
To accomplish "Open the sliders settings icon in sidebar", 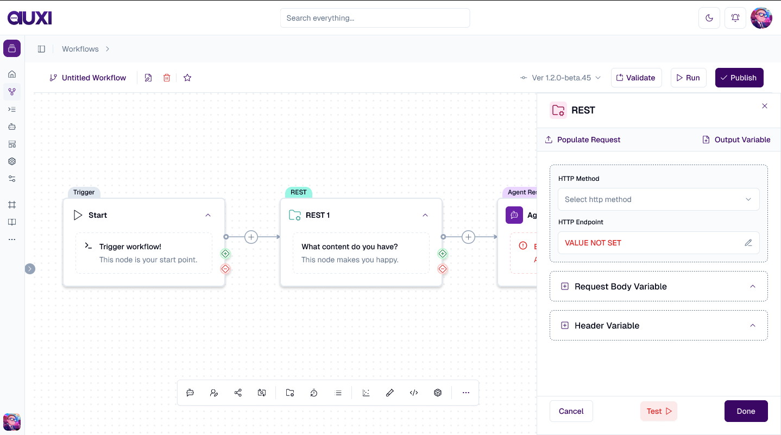I will pos(12,179).
